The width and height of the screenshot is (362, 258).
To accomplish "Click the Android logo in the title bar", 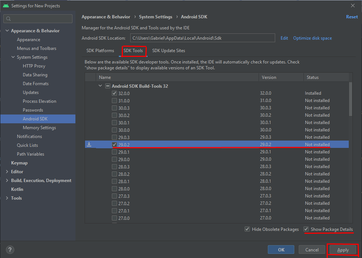I will 5,6.
